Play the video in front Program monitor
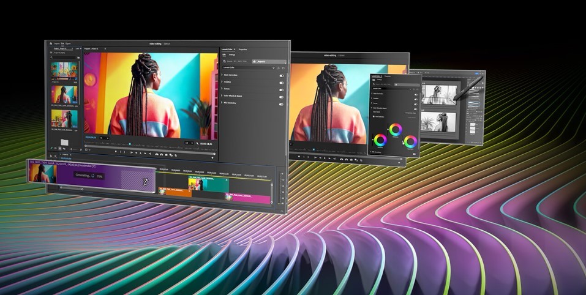Screen dimensions: 586x295 (x=140, y=153)
